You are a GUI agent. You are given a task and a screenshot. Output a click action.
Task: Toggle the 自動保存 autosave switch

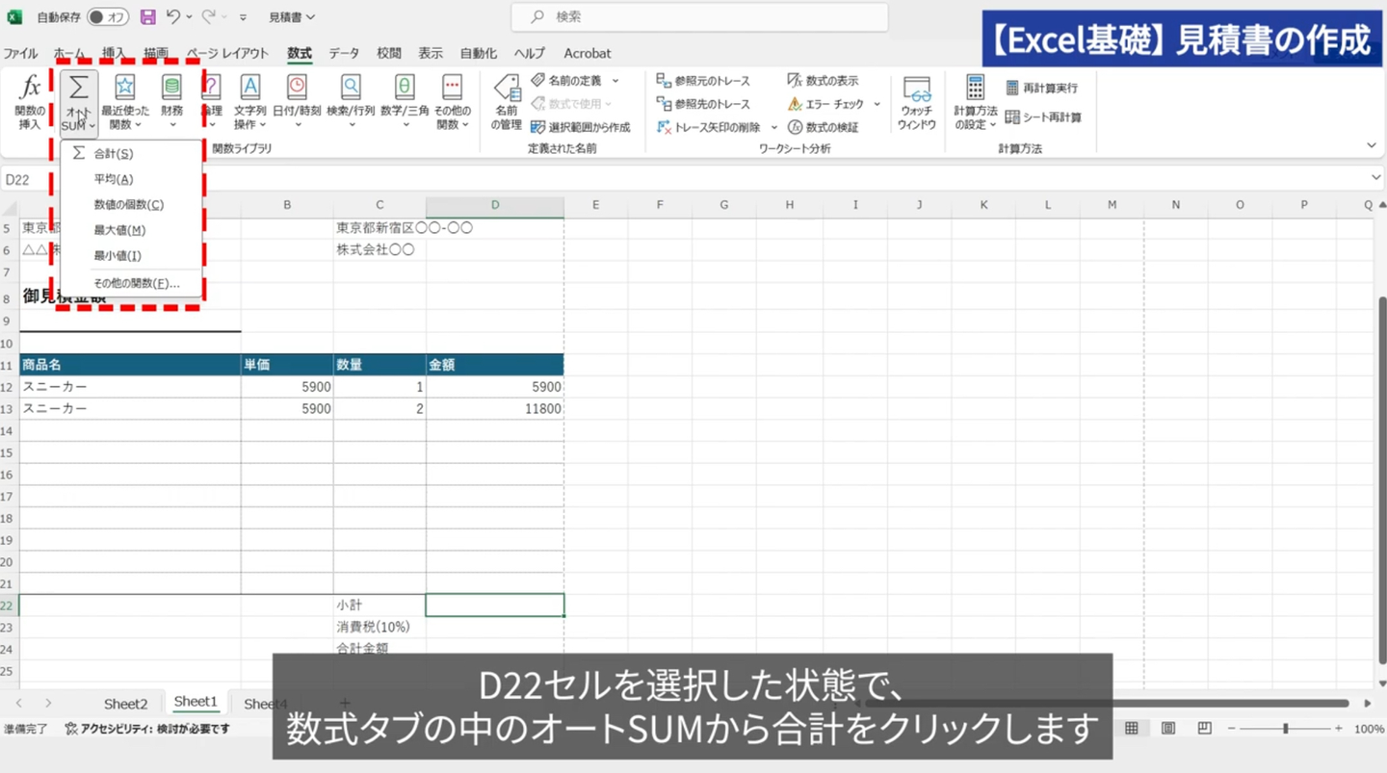(108, 17)
